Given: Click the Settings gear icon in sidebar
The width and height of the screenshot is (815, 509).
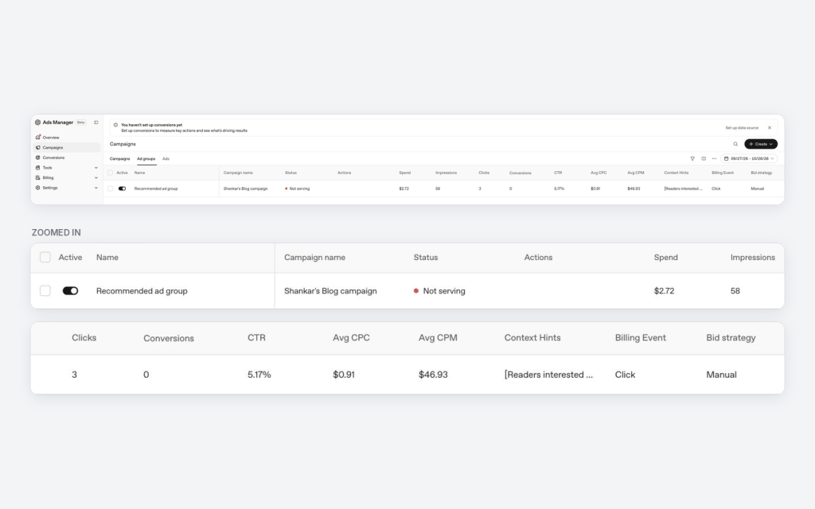Looking at the screenshot, I should (37, 188).
